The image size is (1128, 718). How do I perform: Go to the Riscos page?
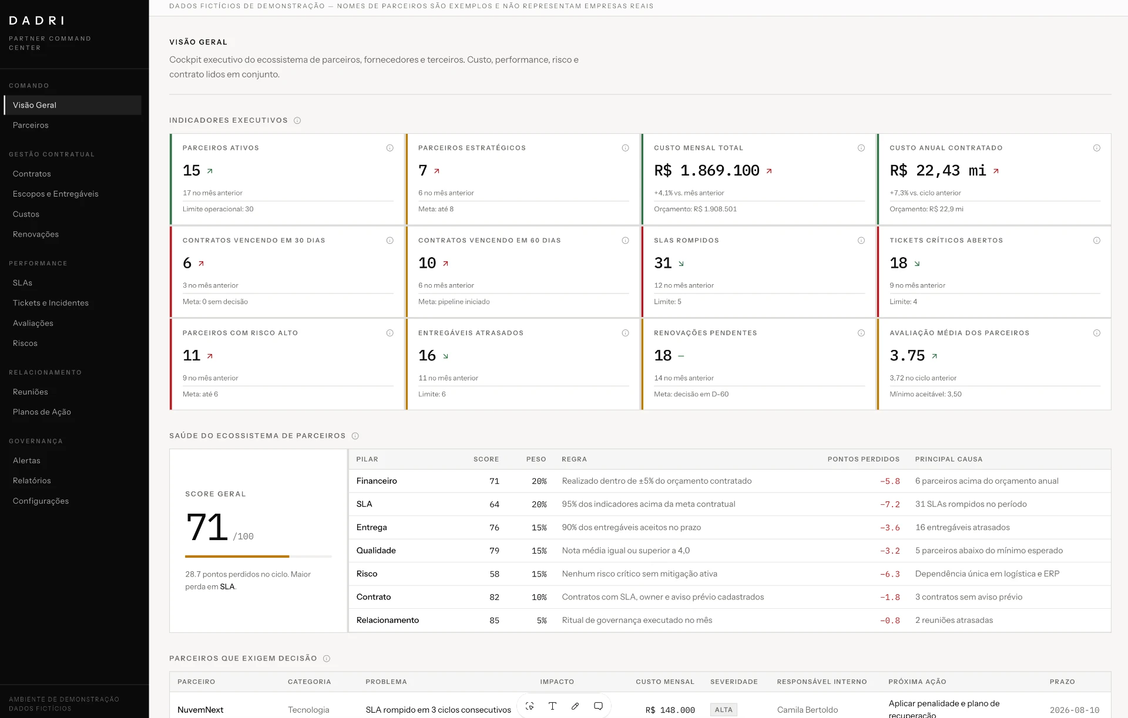(72, 343)
